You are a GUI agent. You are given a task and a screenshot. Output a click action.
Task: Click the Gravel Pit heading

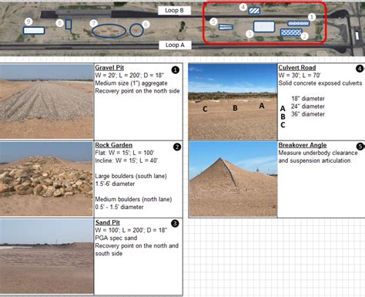(x=109, y=68)
